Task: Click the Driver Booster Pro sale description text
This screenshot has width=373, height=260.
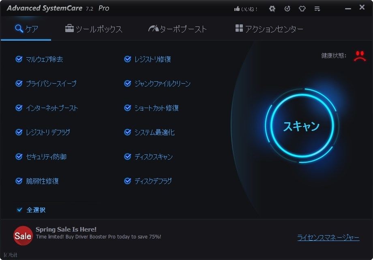Action: click(x=99, y=237)
